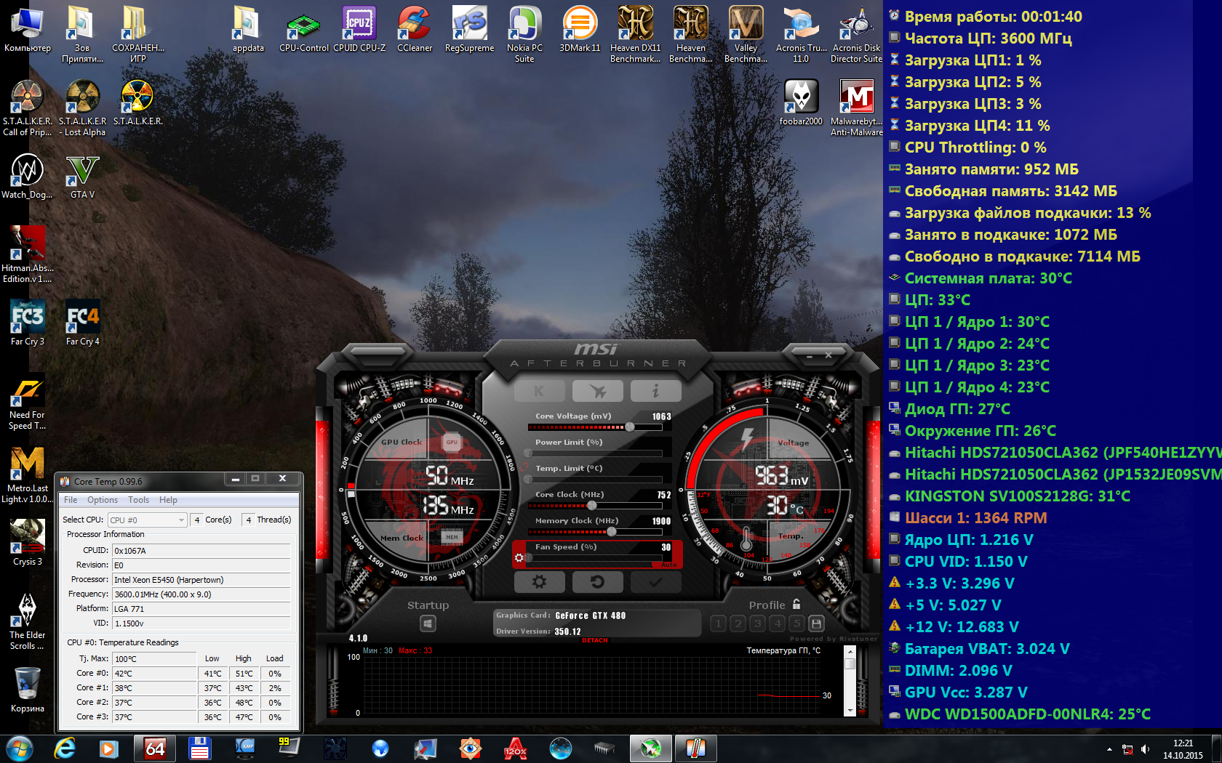Toggle apply overclocking at Windows startup
The width and height of the screenshot is (1222, 763).
(428, 623)
